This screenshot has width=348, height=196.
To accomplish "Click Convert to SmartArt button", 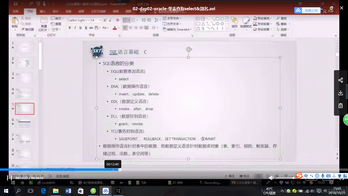I will pyautogui.click(x=177, y=29).
